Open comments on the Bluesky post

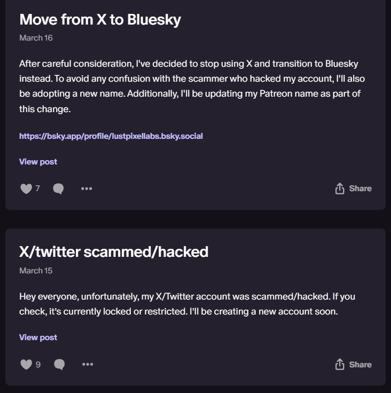(58, 188)
